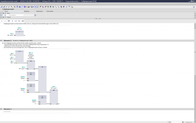Screen dimensions: 196x123
Task: Open the zoom level dropdown at 100%
Action: [182, 122]
